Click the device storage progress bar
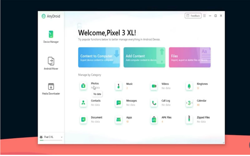Viewport: 250px width, 156px height. point(51,140)
